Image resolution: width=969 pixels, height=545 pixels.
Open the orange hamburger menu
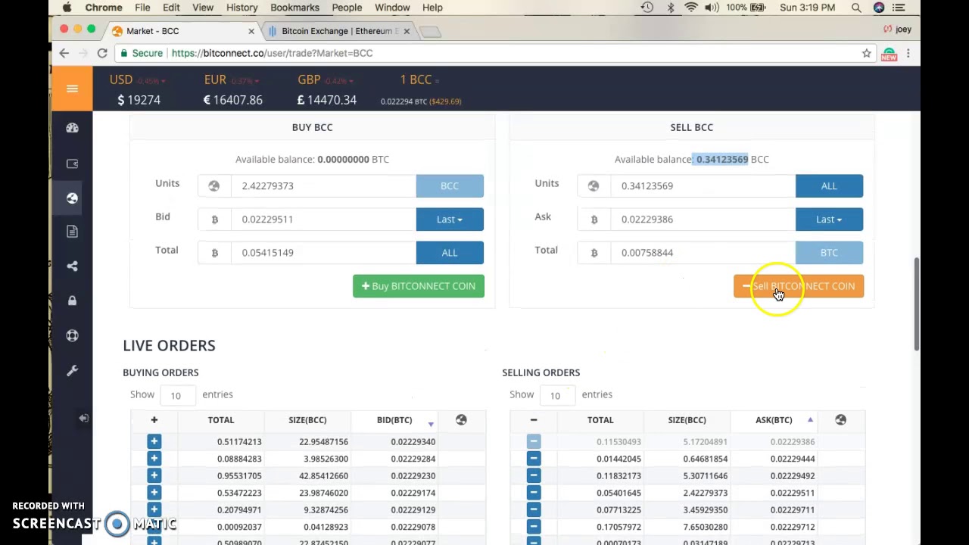(72, 89)
